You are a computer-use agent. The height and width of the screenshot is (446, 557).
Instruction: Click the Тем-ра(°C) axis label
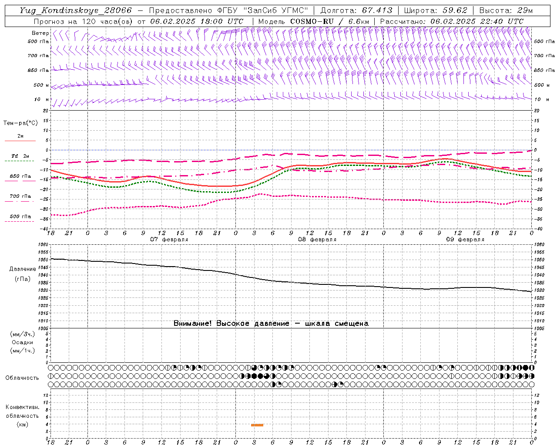pos(20,123)
